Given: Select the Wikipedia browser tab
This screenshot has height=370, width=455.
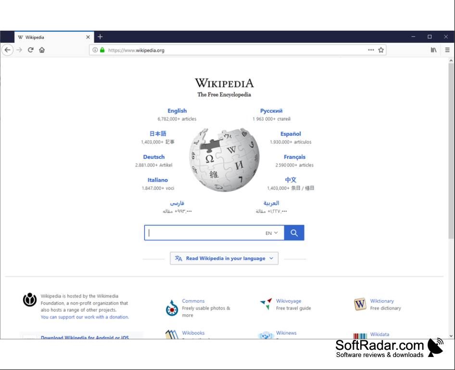Looking at the screenshot, I should click(x=54, y=37).
